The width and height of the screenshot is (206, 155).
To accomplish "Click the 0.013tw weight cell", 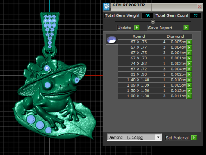I will pyautogui.click(x=178, y=91).
